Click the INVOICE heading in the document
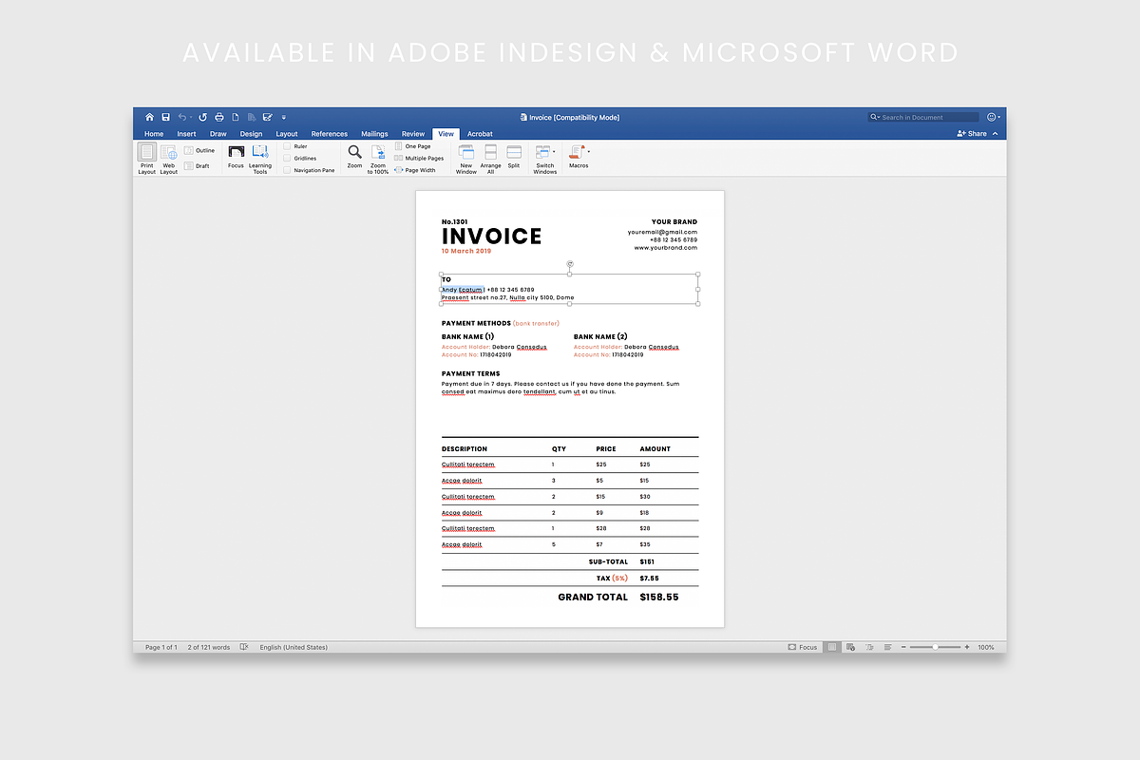This screenshot has width=1140, height=760. 492,237
